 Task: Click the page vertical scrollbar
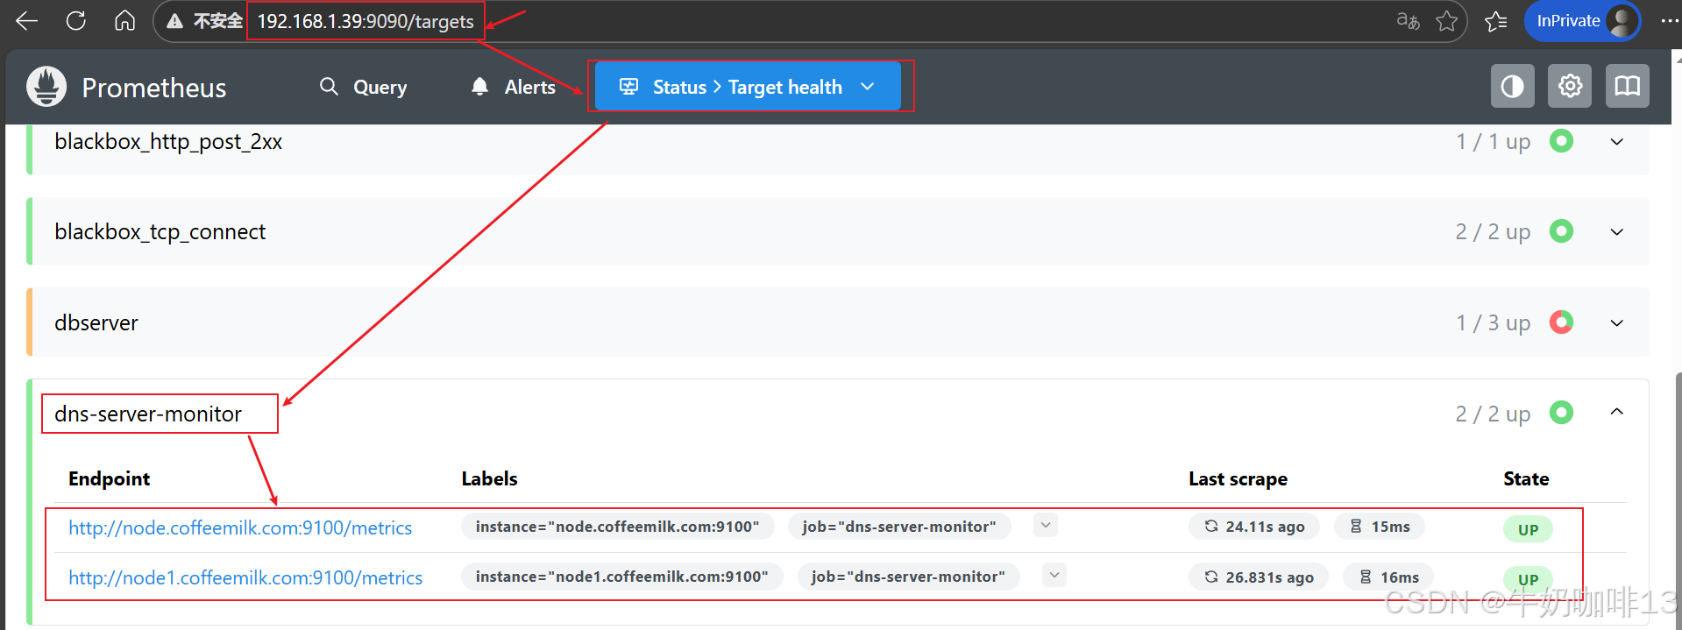coord(1678,499)
